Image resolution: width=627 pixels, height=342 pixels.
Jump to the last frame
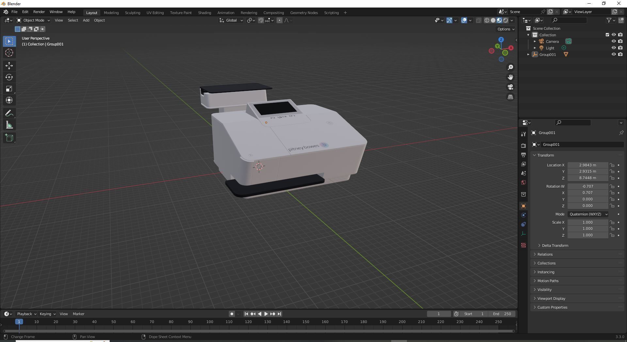point(279,314)
